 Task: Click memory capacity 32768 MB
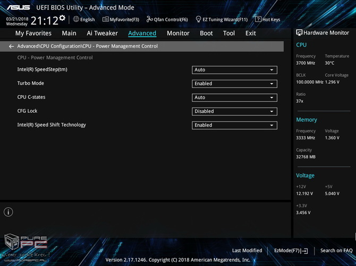pos(306,157)
